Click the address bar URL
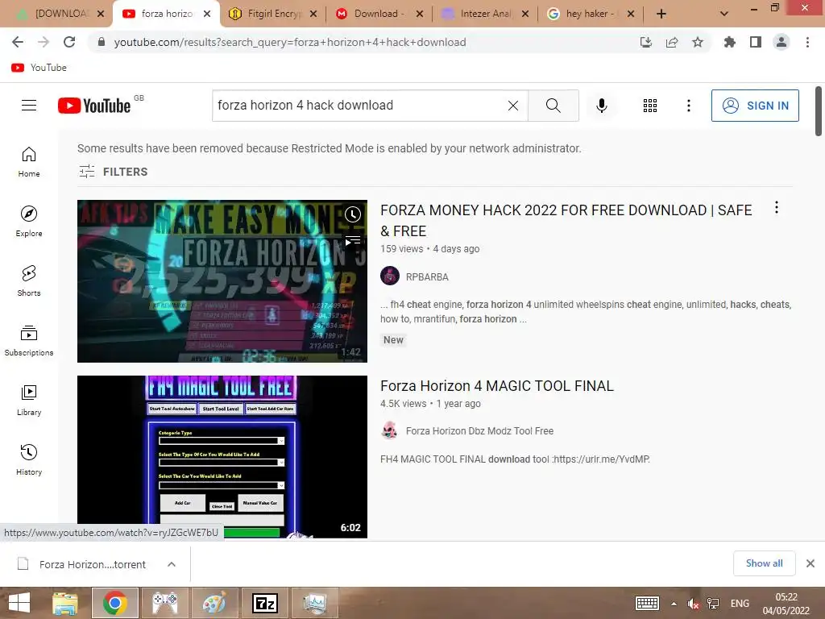The image size is (825, 619). (290, 42)
